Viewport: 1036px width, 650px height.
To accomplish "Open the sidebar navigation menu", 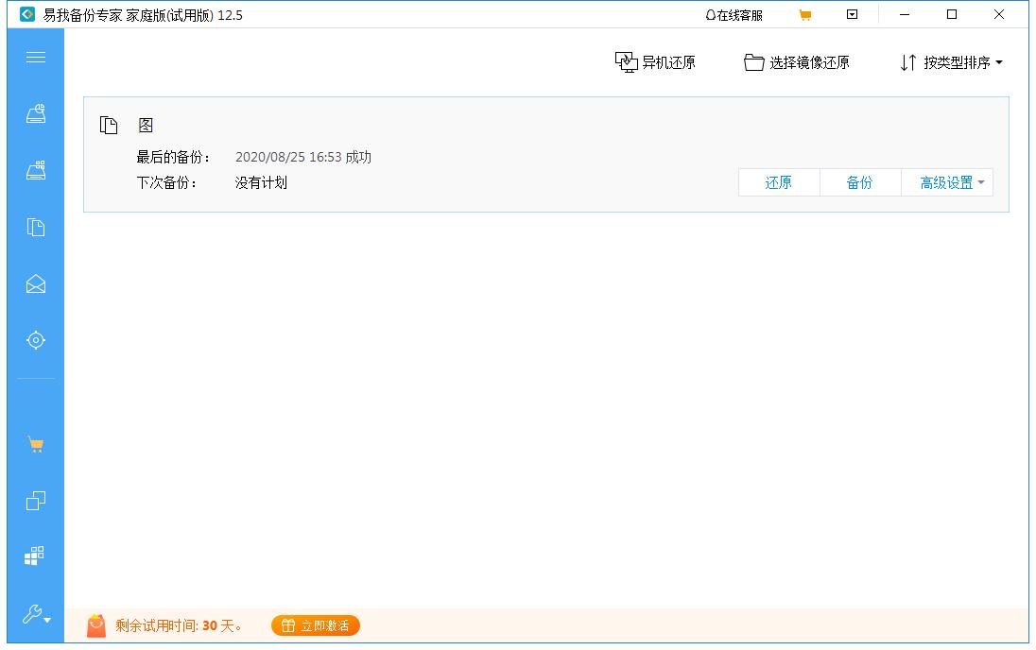I will click(x=35, y=58).
